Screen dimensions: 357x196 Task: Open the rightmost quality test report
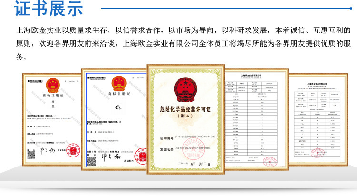[x=318, y=119]
